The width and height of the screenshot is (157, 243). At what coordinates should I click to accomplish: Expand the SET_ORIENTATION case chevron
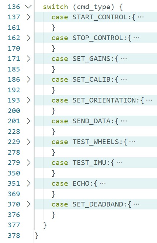(x=29, y=100)
